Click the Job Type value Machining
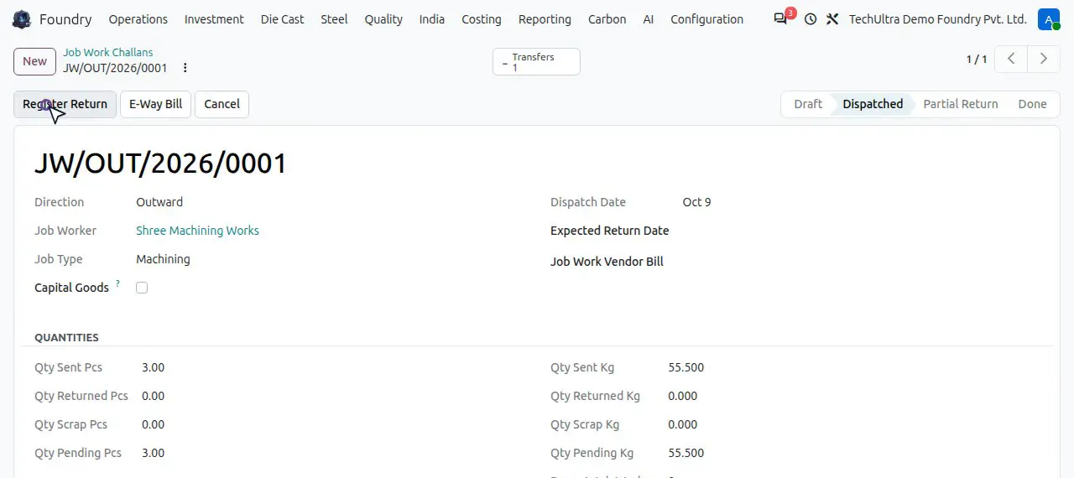The height and width of the screenshot is (478, 1074). click(163, 259)
